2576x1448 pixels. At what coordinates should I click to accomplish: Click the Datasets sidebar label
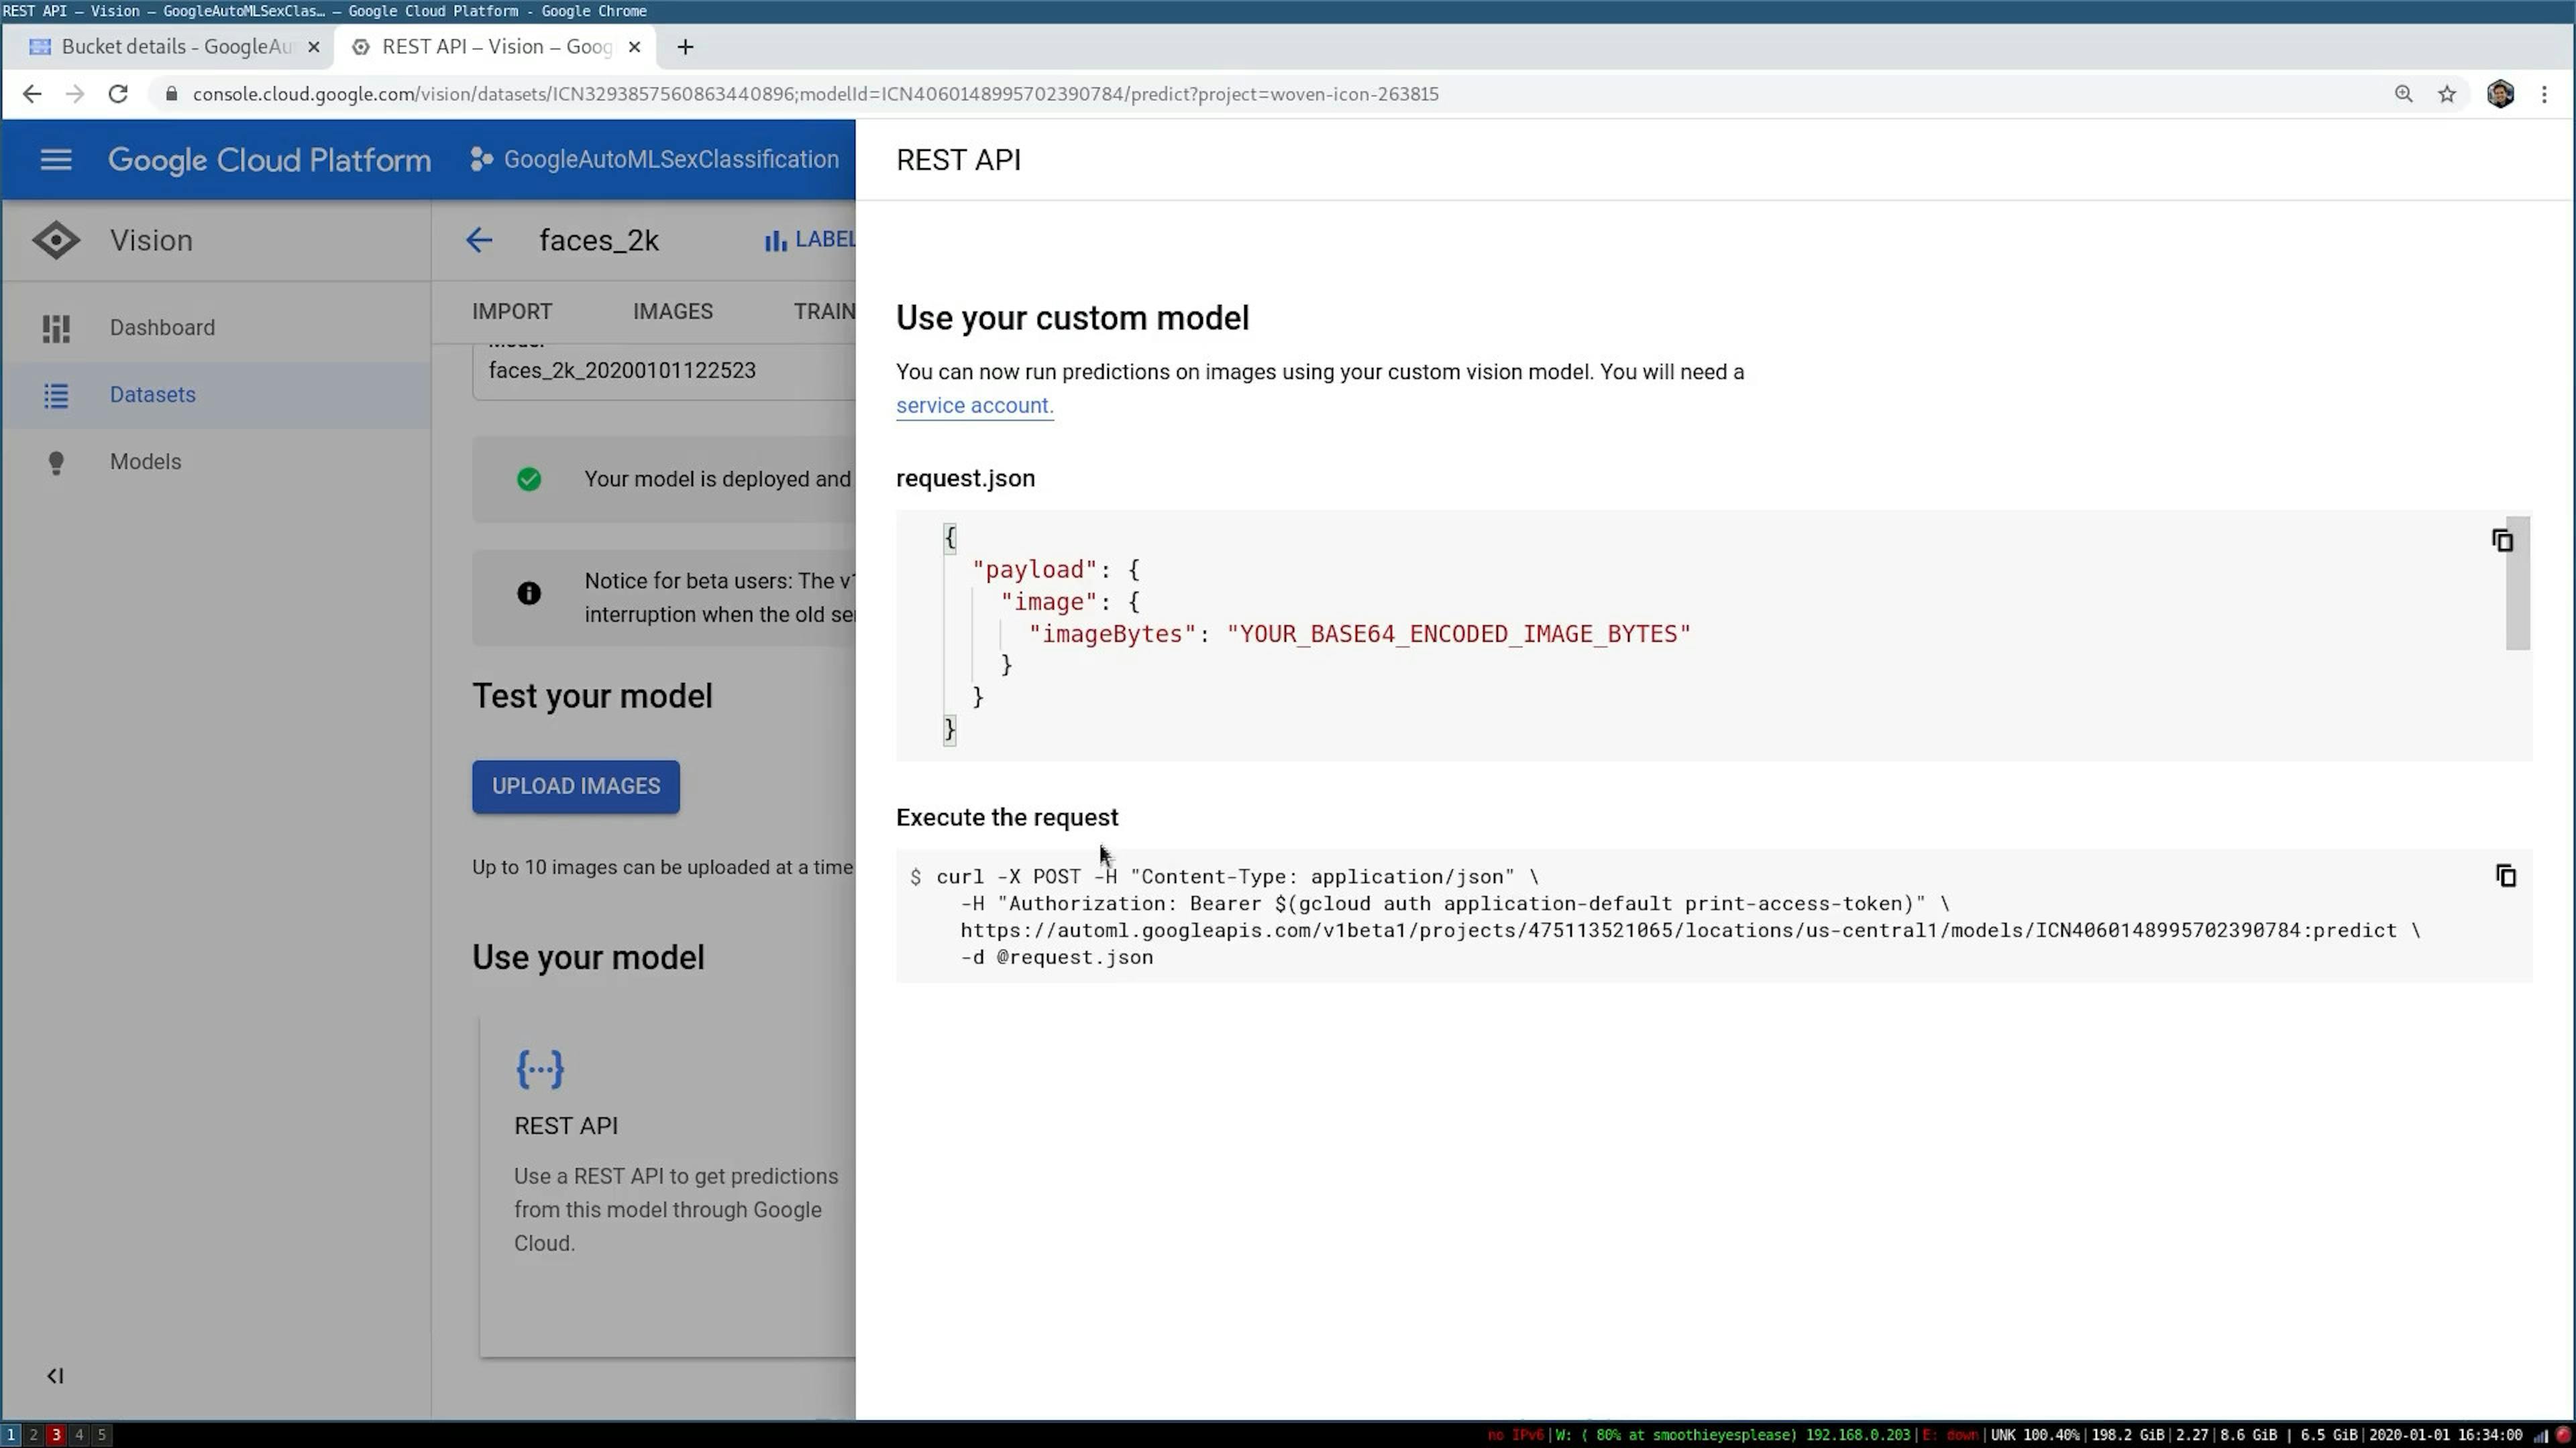(153, 395)
